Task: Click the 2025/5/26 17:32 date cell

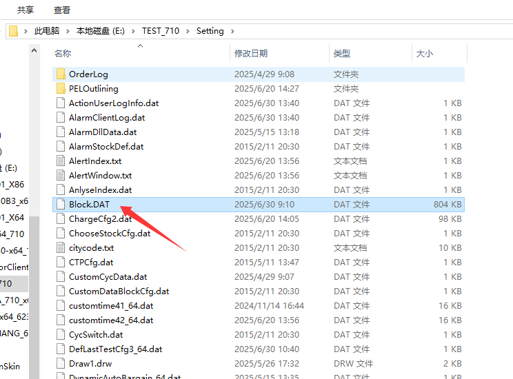Action: pyautogui.click(x=267, y=364)
